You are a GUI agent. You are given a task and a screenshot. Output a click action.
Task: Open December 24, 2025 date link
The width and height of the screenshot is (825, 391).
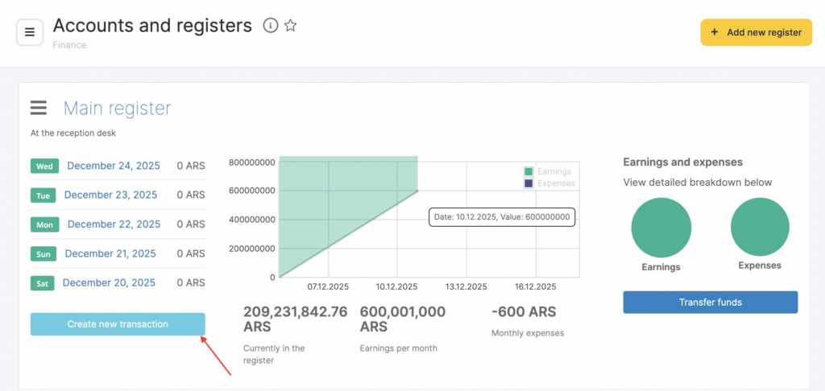(112, 166)
